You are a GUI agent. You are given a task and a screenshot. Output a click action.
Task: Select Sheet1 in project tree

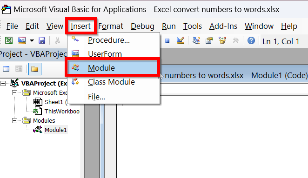coord(56,102)
